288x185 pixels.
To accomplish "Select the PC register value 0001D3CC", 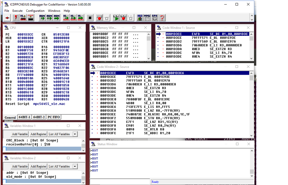I will point(25,34).
